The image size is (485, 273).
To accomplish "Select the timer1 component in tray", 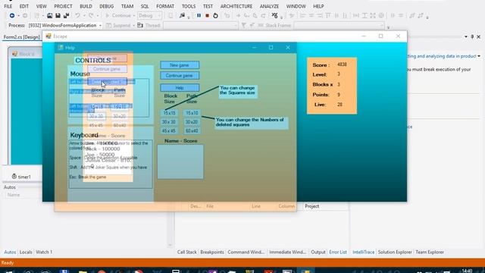I will click(x=21, y=177).
